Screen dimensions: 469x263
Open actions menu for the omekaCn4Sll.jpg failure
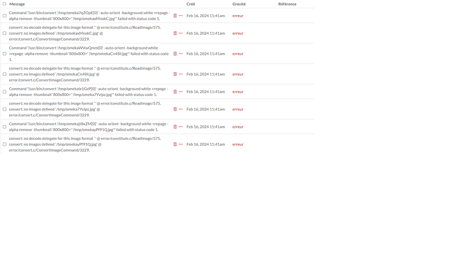point(180,53)
